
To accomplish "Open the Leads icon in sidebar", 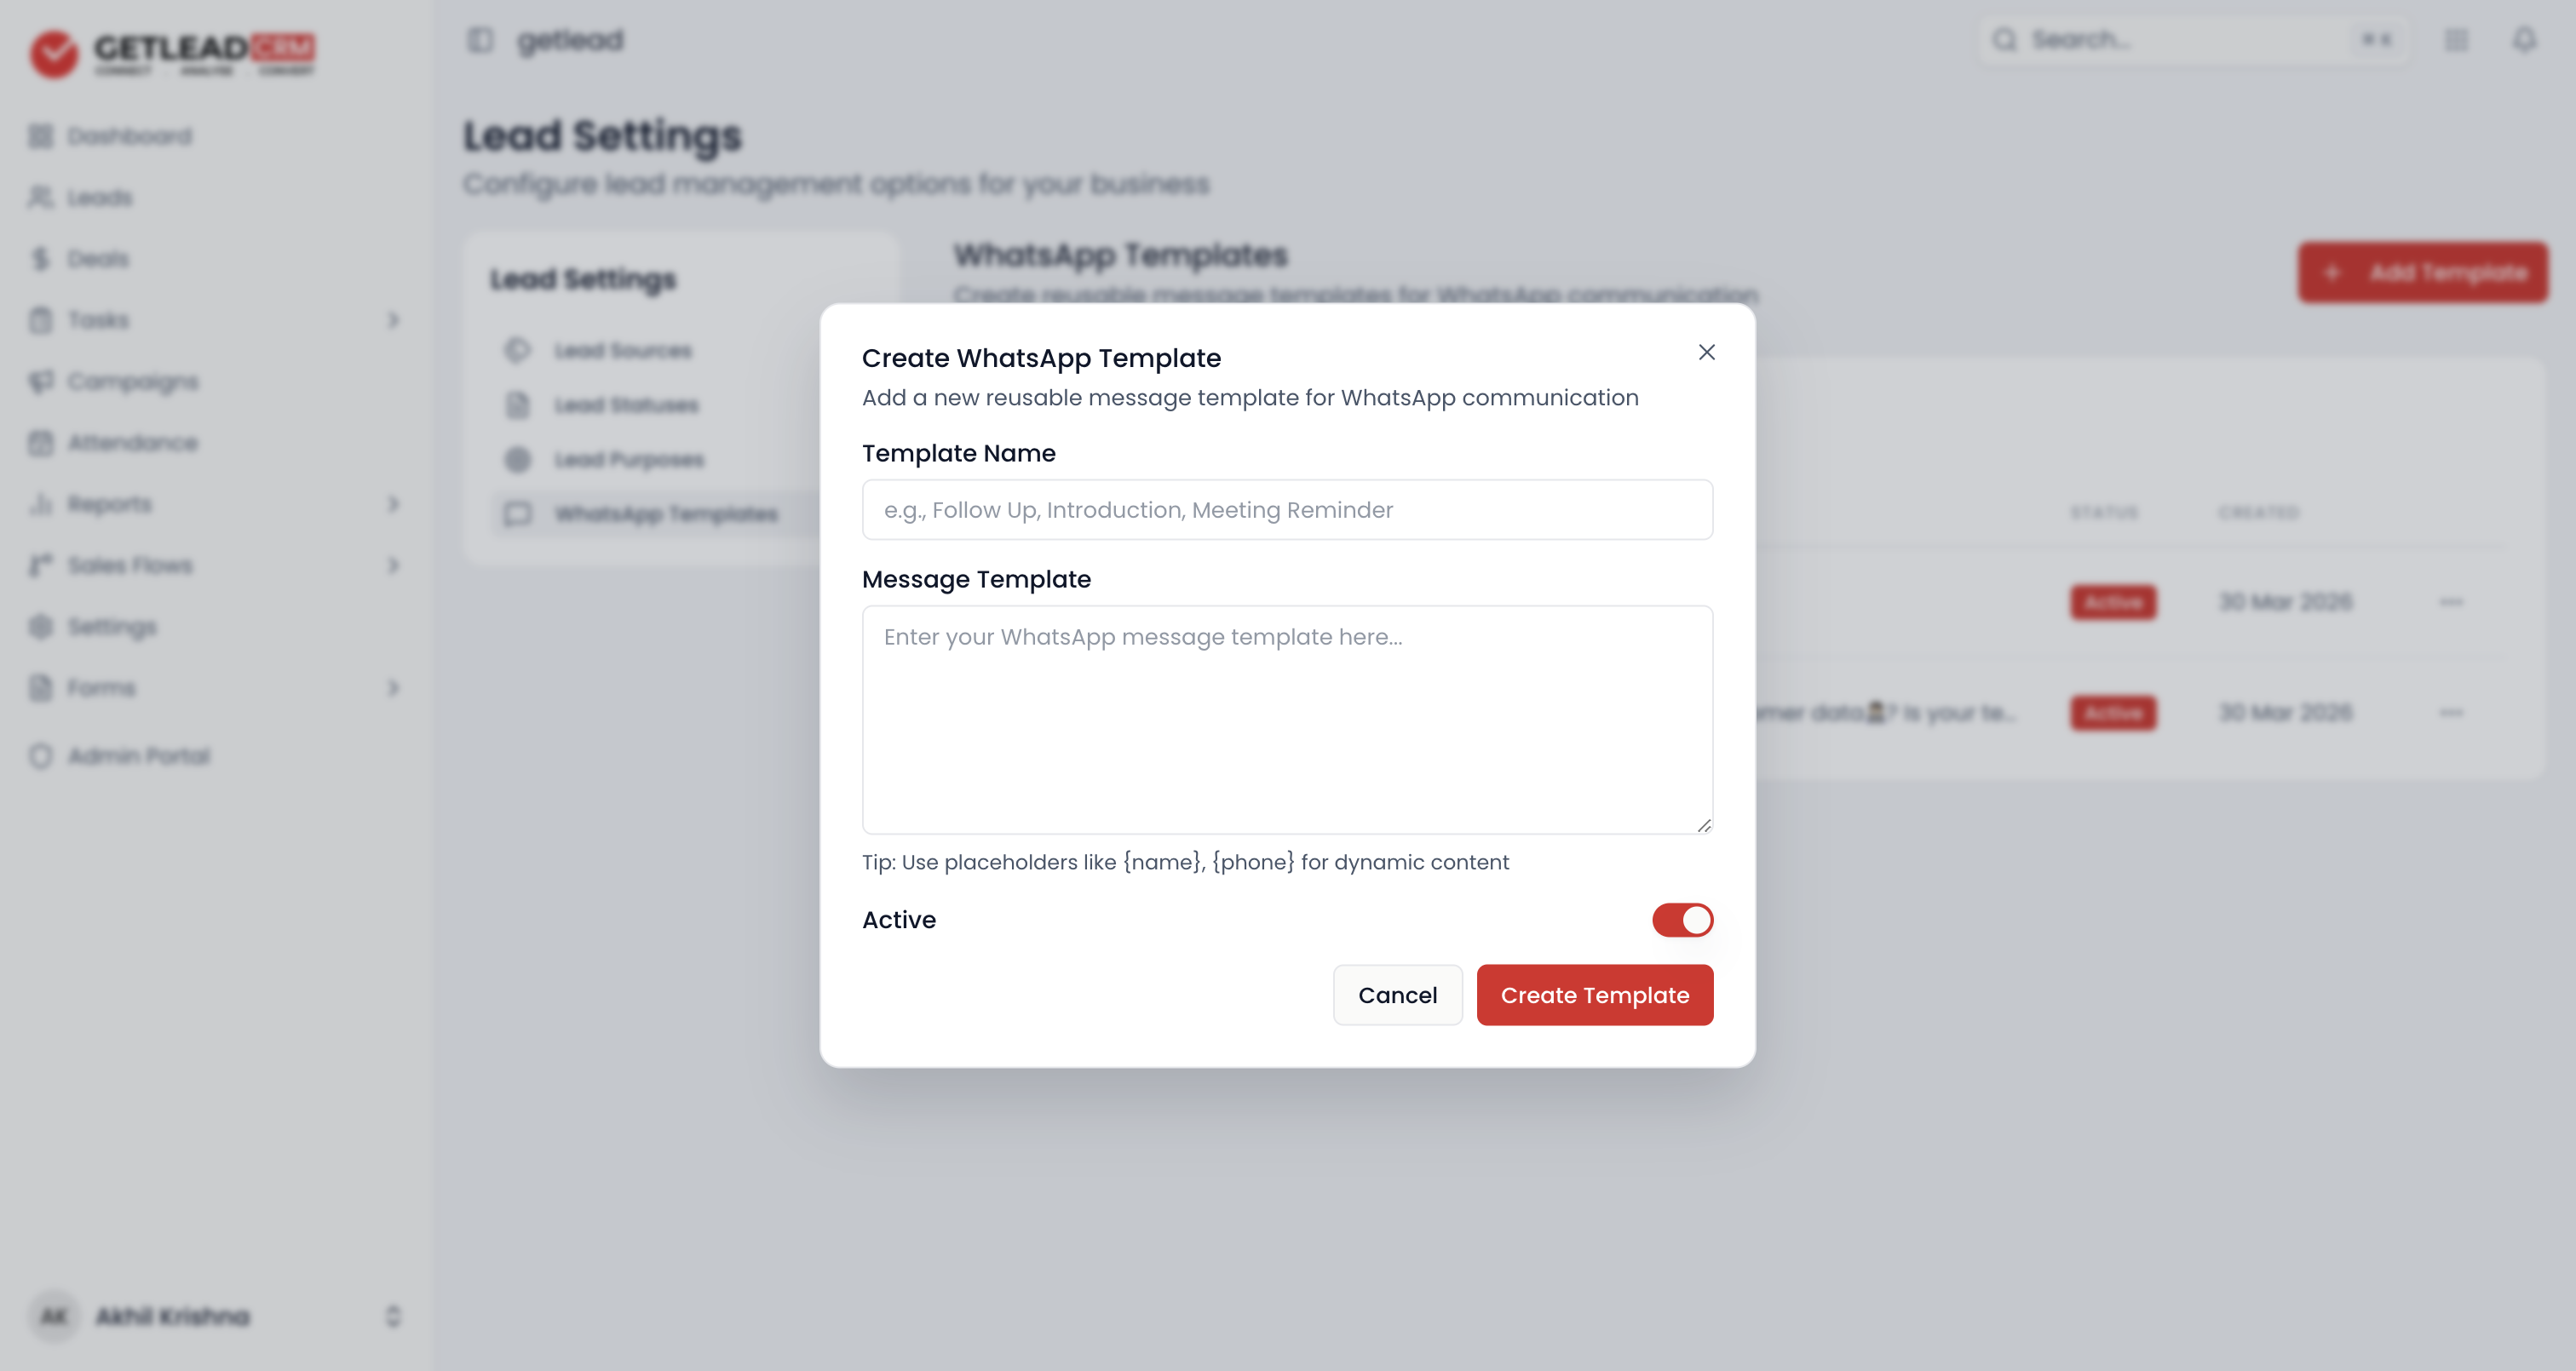I will [40, 197].
